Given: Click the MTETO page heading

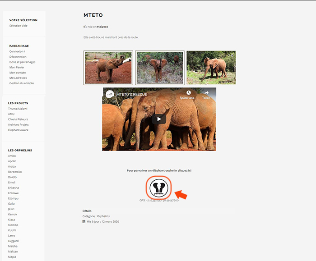Looking at the screenshot, I should click(x=93, y=15).
